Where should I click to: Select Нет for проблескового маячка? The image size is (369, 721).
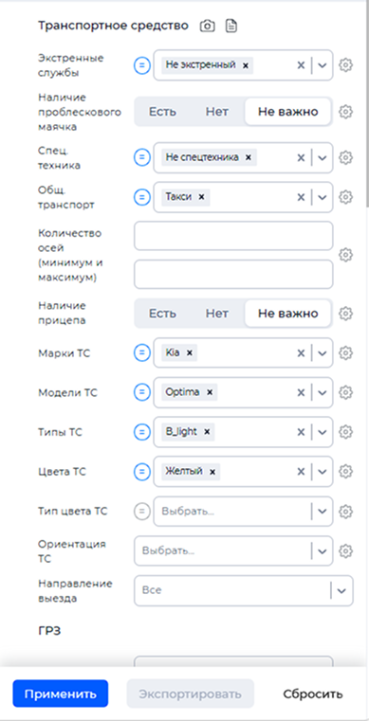216,111
